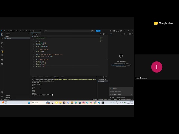Open the run button dropdown arrow
The width and height of the screenshot is (179, 134).
click(102, 34)
